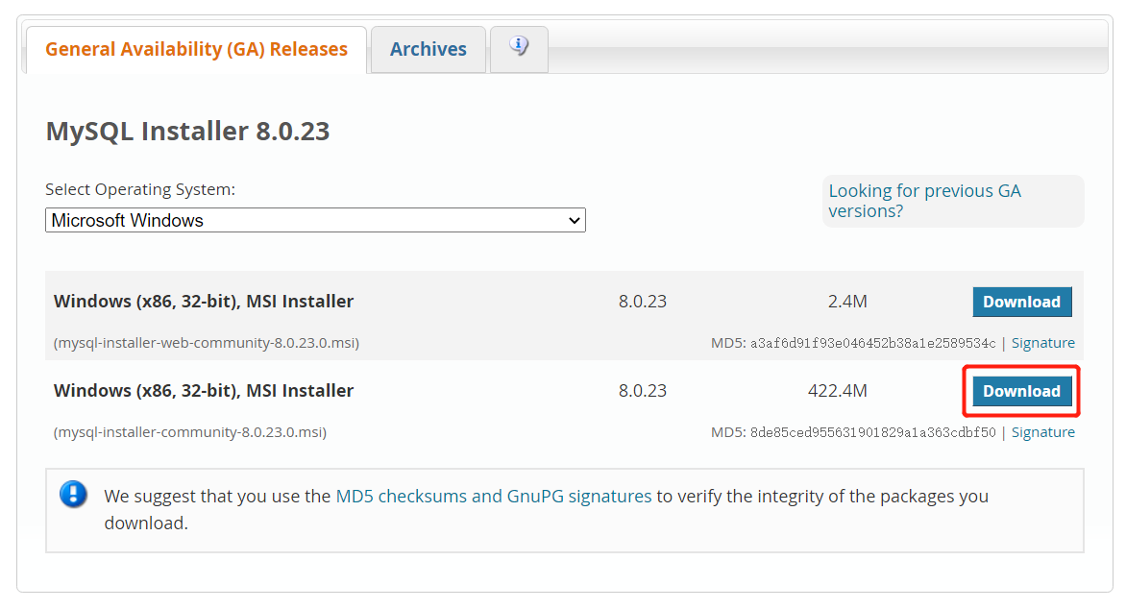Click the blue exclamation info icon
1126x609 pixels.
(x=73, y=494)
